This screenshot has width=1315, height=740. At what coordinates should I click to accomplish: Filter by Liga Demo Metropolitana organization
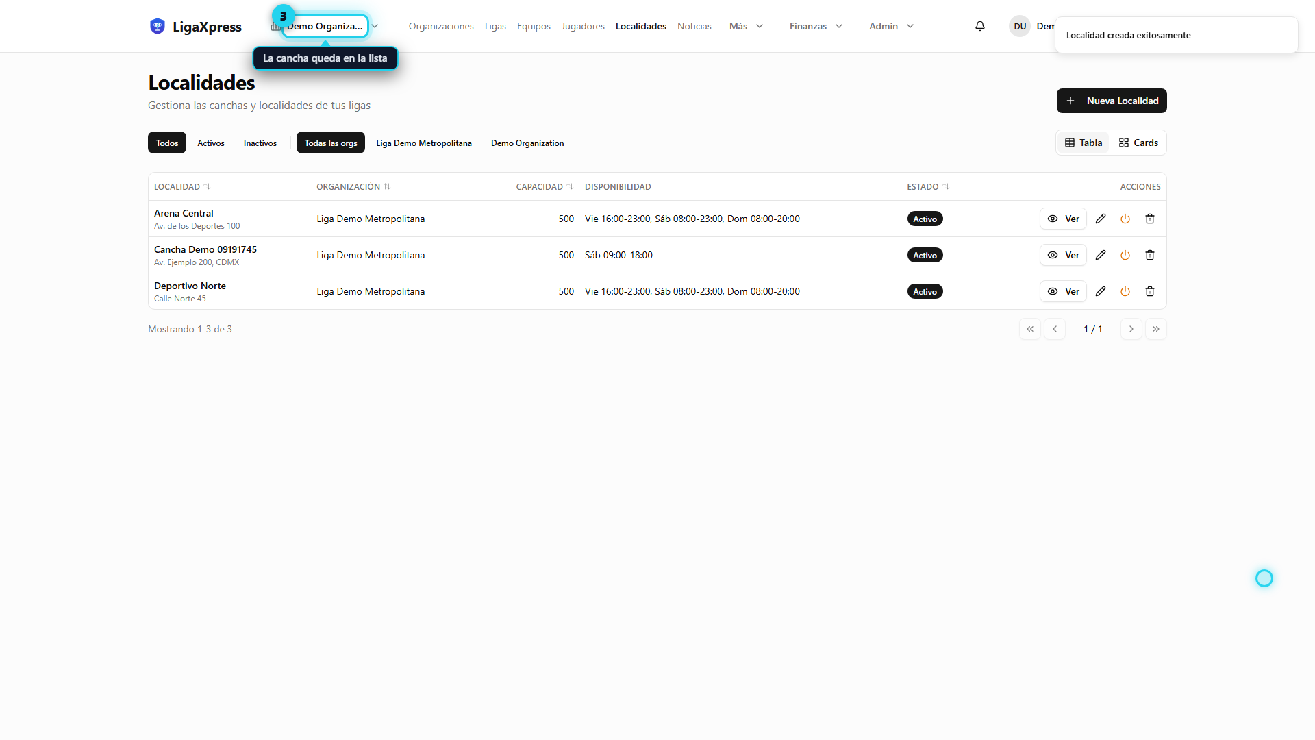tap(424, 143)
